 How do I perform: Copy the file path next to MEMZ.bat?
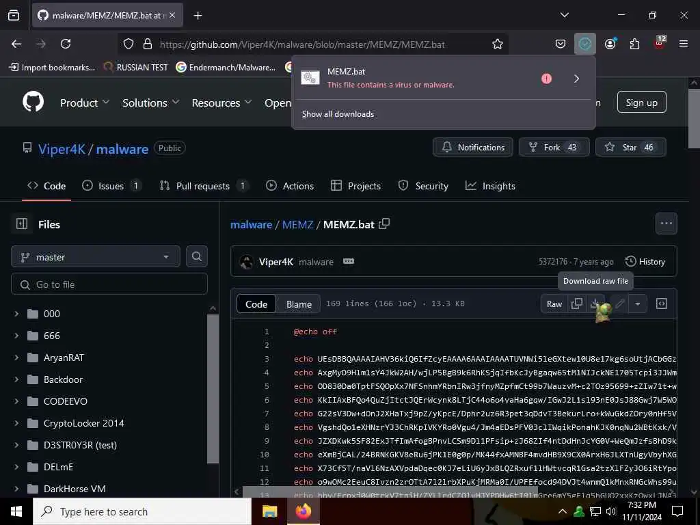[x=384, y=224]
